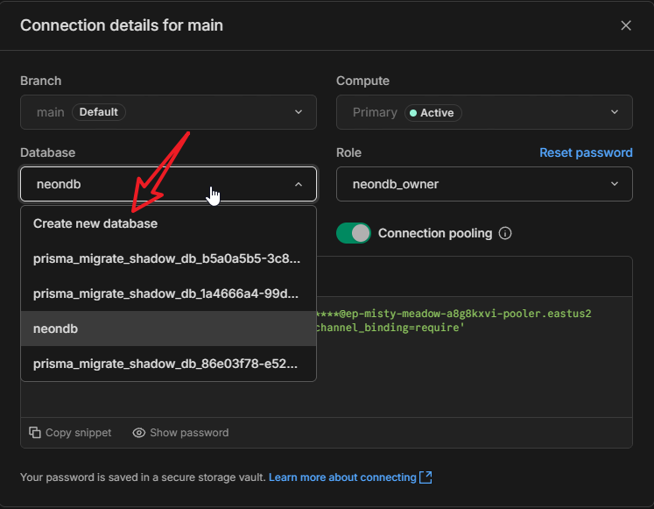Toggle the Connection pooling switch
This screenshot has width=654, height=509.
[354, 233]
